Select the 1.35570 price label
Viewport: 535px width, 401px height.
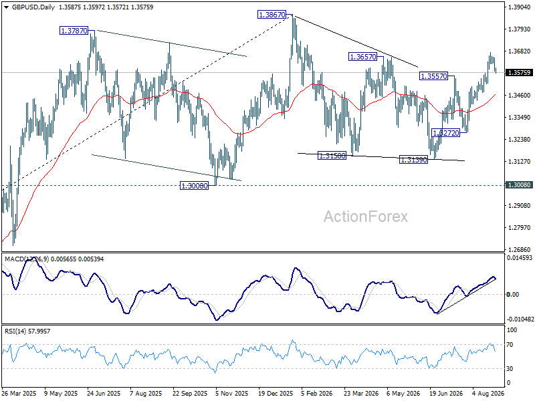(433, 76)
